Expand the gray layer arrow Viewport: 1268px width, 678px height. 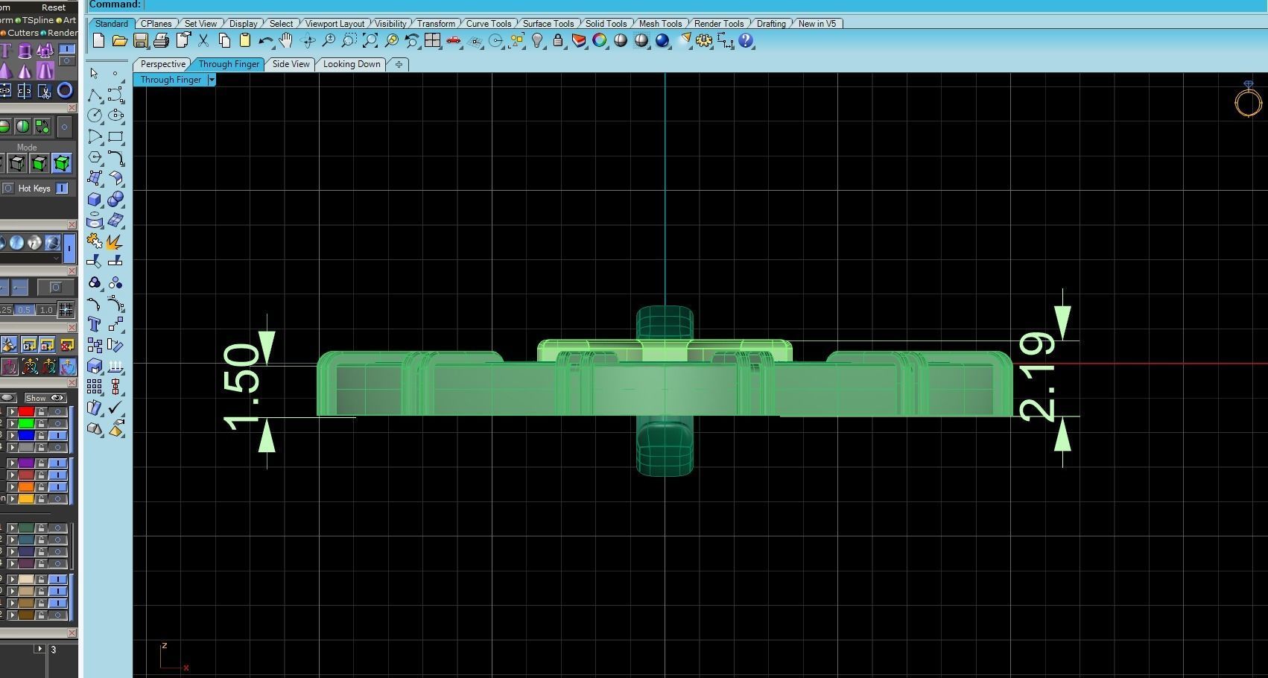[x=13, y=447]
